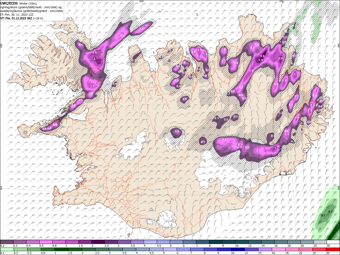Click the 15W longitude label

pos(281,1)
